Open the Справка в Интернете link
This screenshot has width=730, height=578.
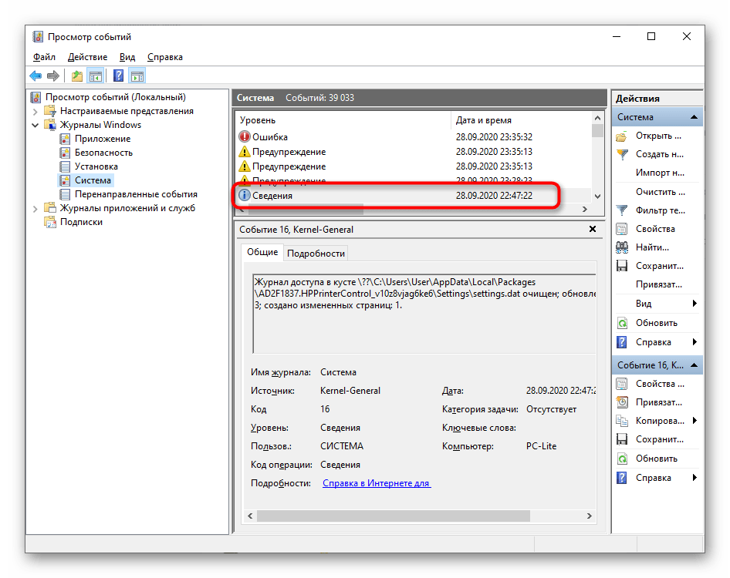(376, 483)
